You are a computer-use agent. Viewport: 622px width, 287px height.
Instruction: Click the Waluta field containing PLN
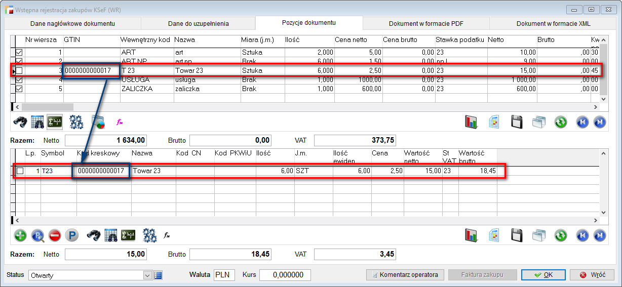click(x=224, y=275)
